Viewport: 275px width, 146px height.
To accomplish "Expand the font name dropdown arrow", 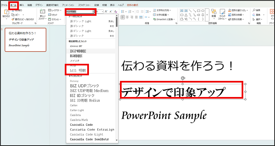I will (94, 12).
